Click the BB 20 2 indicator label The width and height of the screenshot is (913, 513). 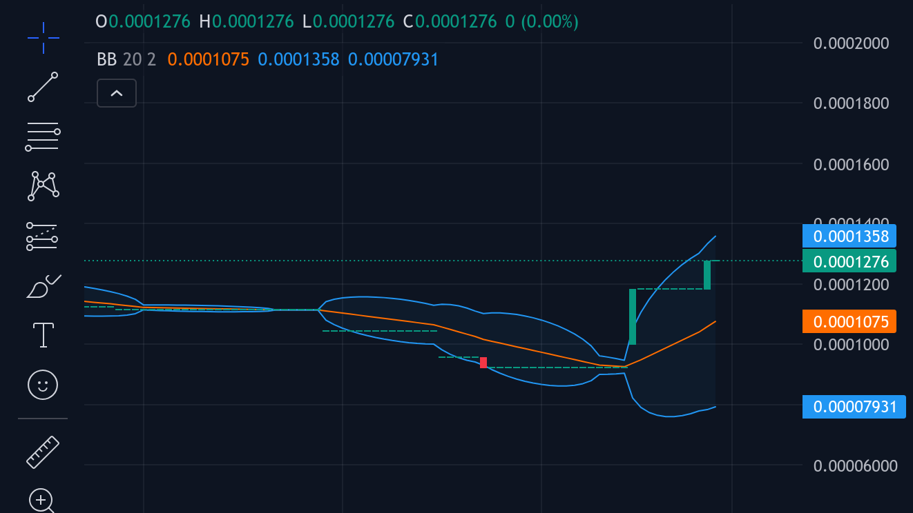tap(126, 59)
